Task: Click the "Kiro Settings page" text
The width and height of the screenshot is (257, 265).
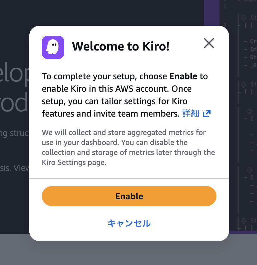Action: coord(74,162)
